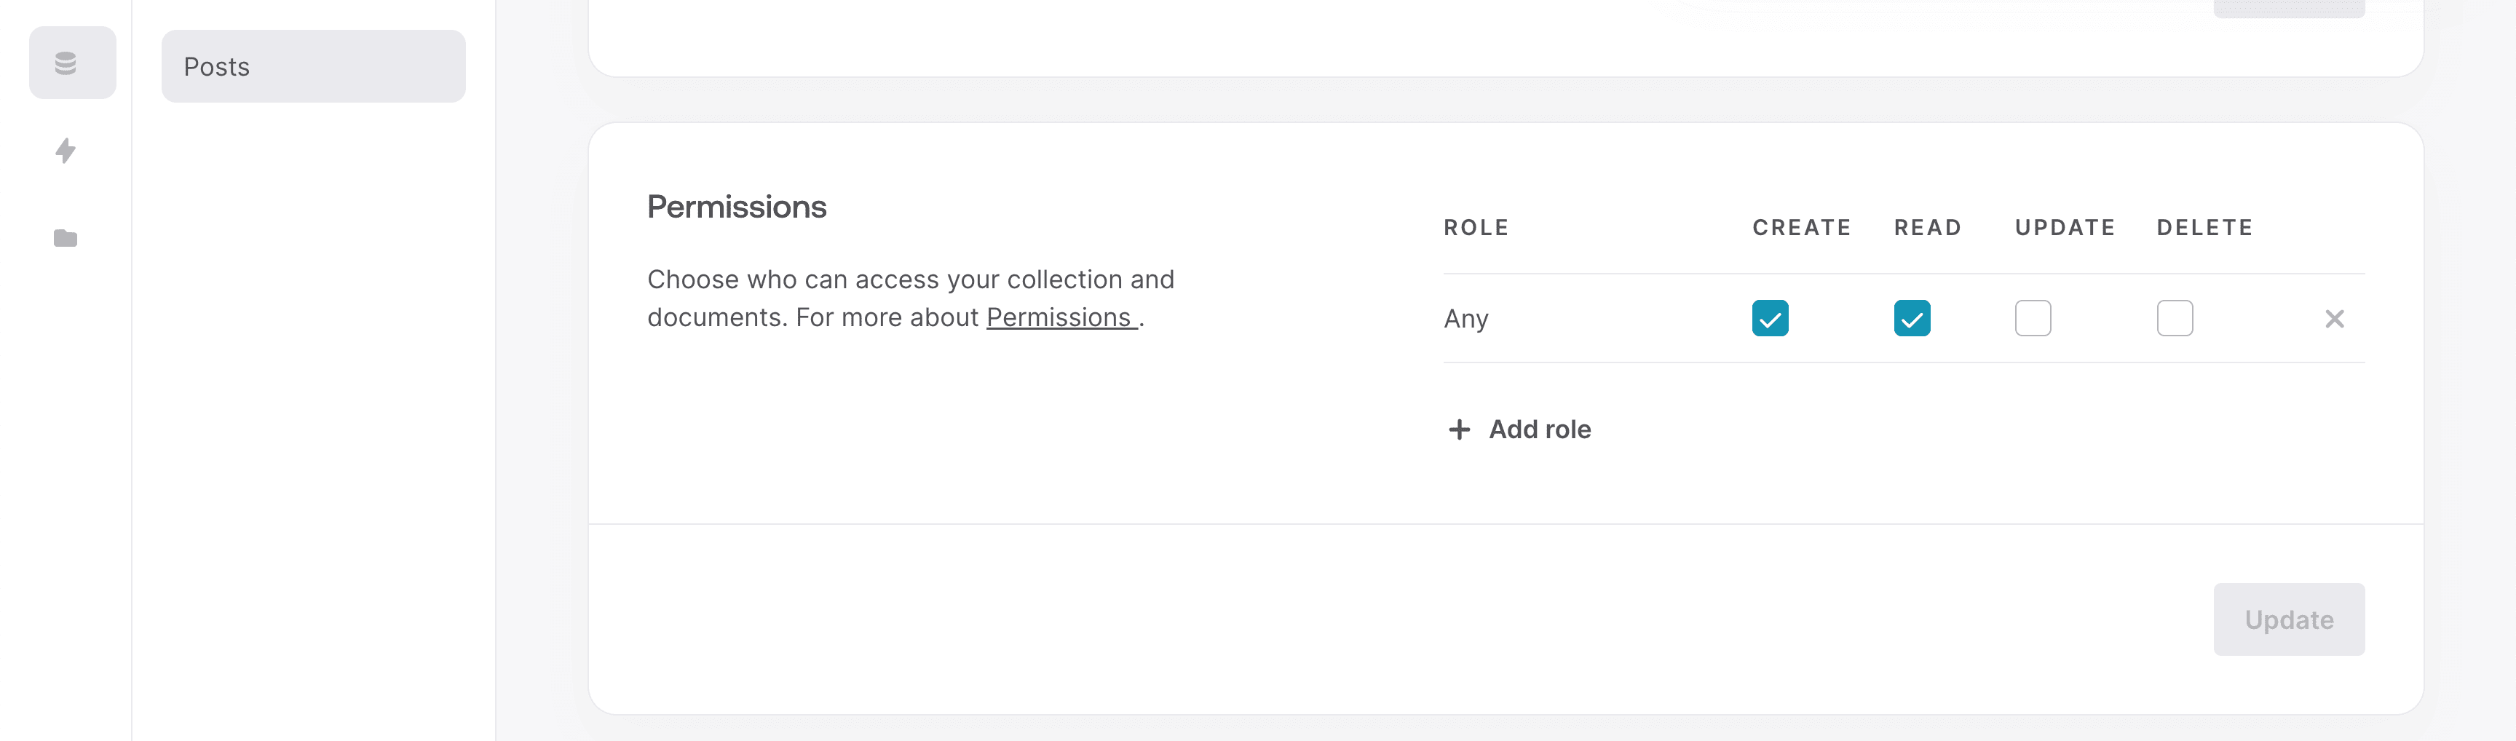Viewport: 2516px width, 741px height.
Task: Click the Add role text
Action: pyautogui.click(x=1539, y=429)
